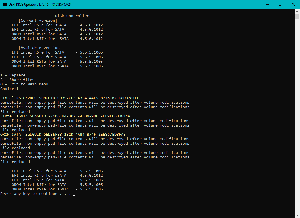The width and height of the screenshot is (300, 218).
Task: Click the '[Available version]' label
Action: (40, 48)
